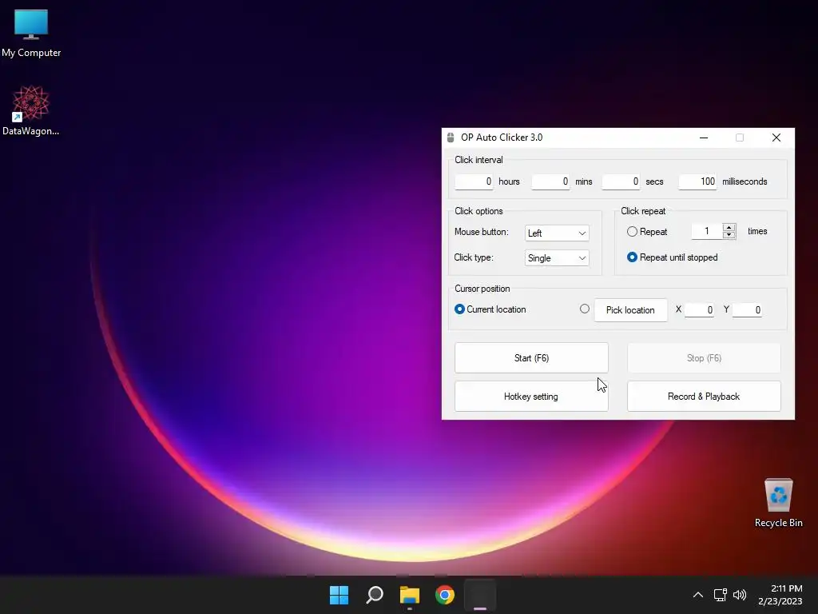Select the Repeat radio button
Screen dimensions: 818x614
pos(633,231)
